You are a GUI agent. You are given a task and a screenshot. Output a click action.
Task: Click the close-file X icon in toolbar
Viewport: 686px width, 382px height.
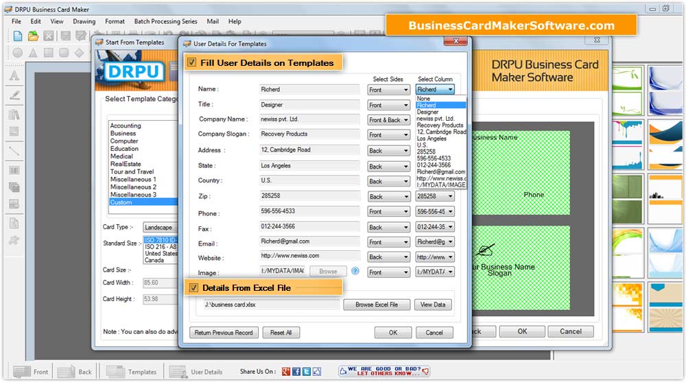pyautogui.click(x=49, y=36)
